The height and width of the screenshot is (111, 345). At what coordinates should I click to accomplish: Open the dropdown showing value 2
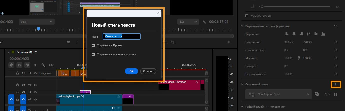[328, 94]
